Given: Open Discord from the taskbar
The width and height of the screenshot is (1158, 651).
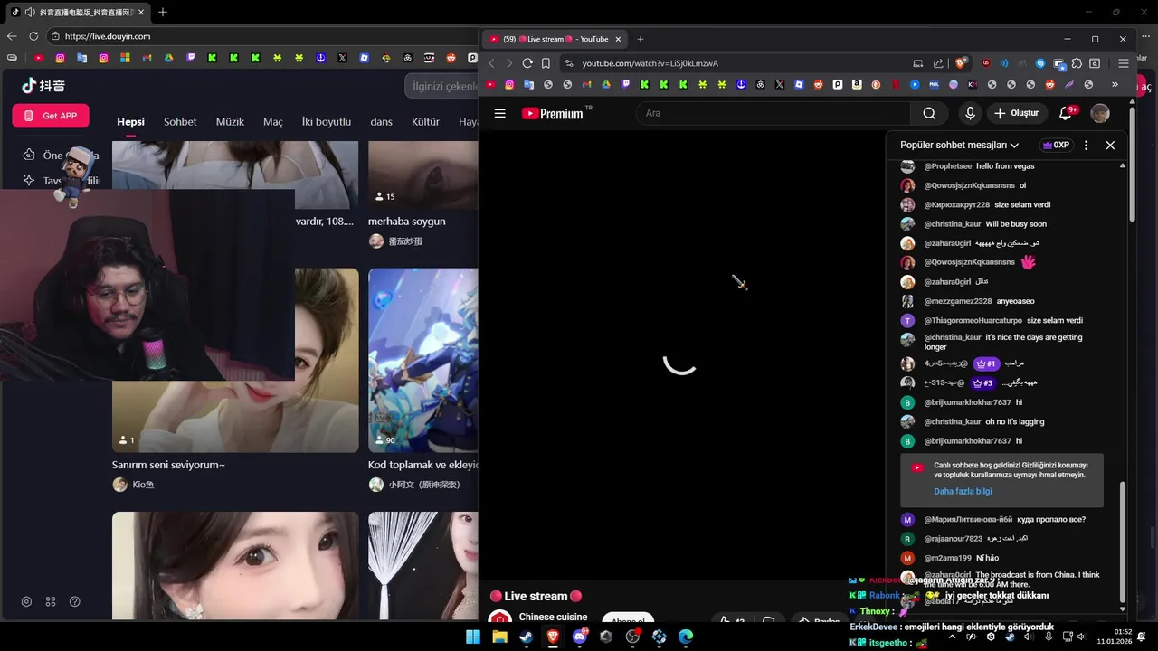Looking at the screenshot, I should (x=579, y=637).
